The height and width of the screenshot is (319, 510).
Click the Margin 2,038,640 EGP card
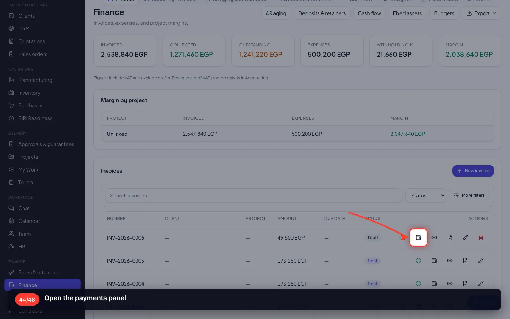[x=470, y=51]
